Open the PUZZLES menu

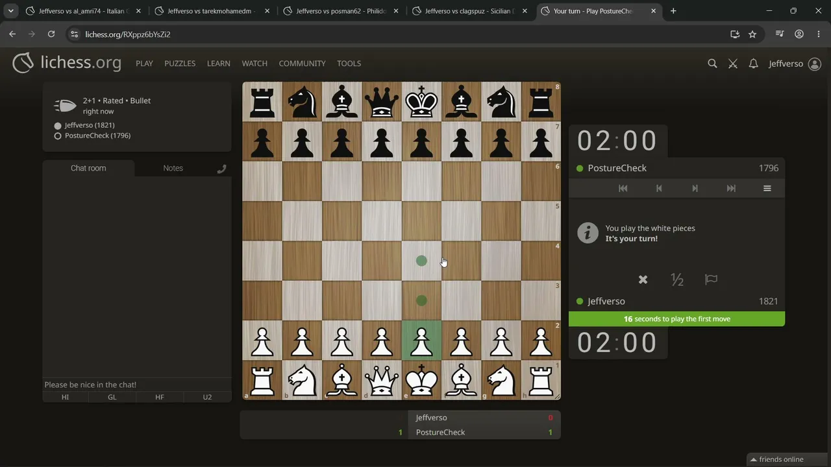180,64
